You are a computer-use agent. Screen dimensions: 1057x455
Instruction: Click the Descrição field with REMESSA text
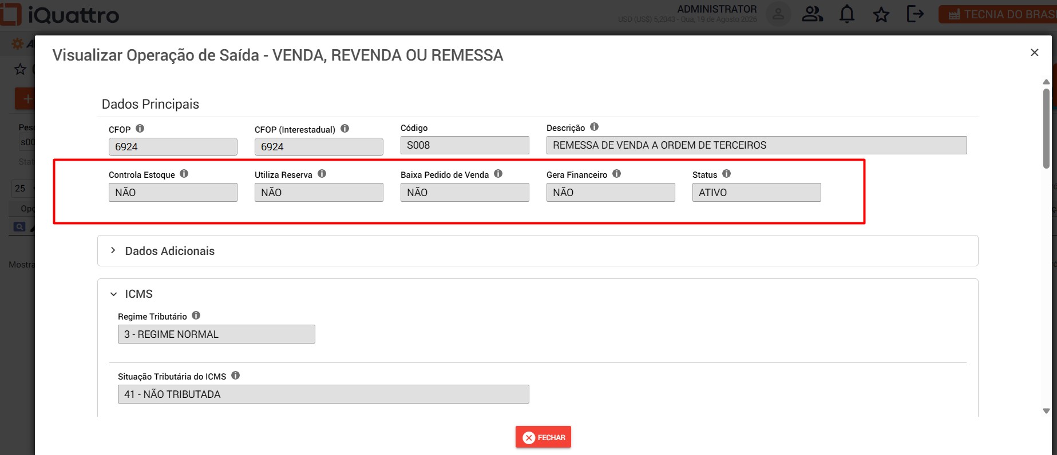point(757,145)
